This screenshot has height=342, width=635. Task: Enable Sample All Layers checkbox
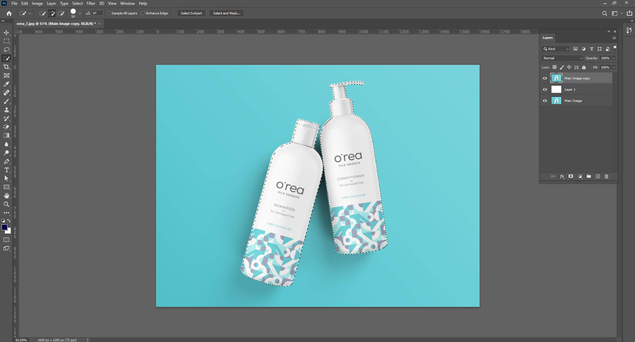point(109,13)
